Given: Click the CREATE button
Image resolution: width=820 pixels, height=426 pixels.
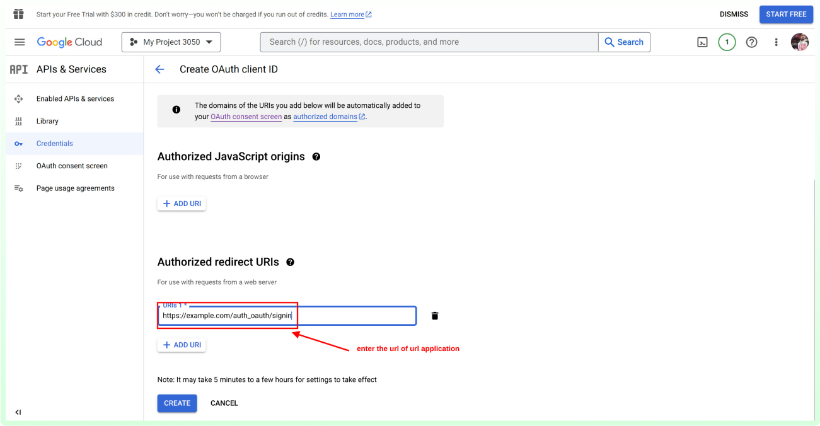Looking at the screenshot, I should tap(177, 403).
